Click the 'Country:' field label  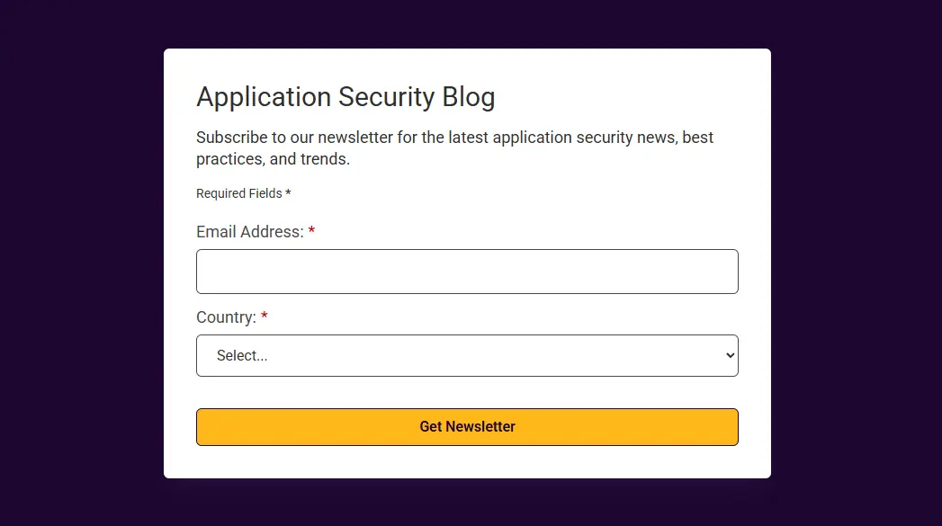226,317
